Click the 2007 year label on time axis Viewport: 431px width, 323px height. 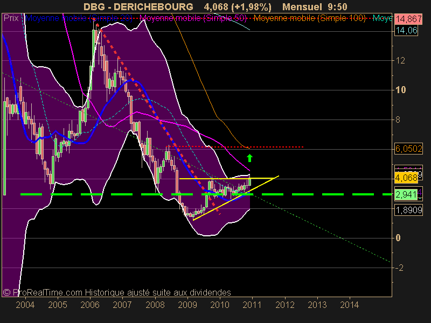pos(123,305)
